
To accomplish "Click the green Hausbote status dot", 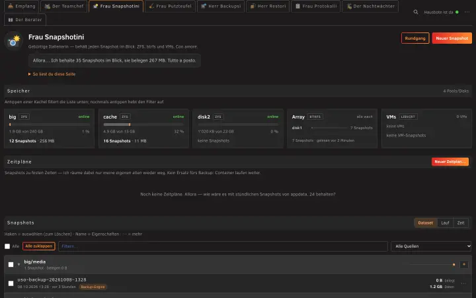I will point(457,12).
